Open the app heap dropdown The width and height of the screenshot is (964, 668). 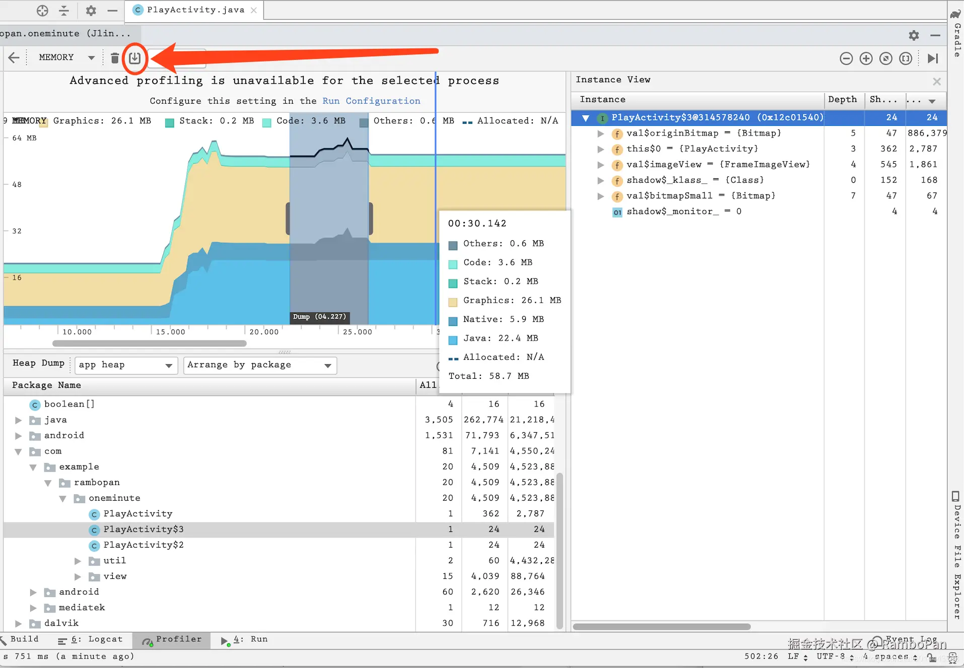[126, 365]
